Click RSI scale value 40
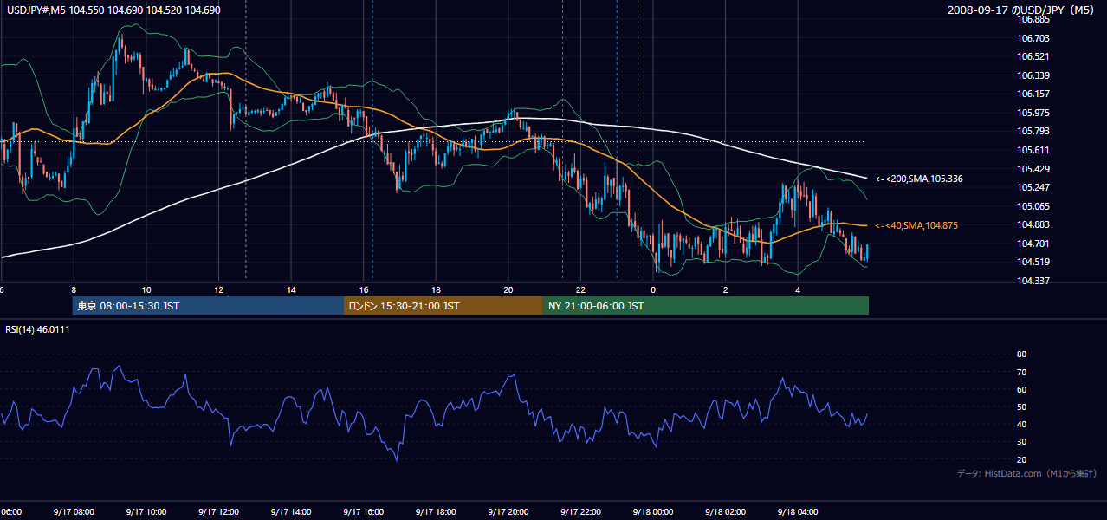 (x=1022, y=425)
